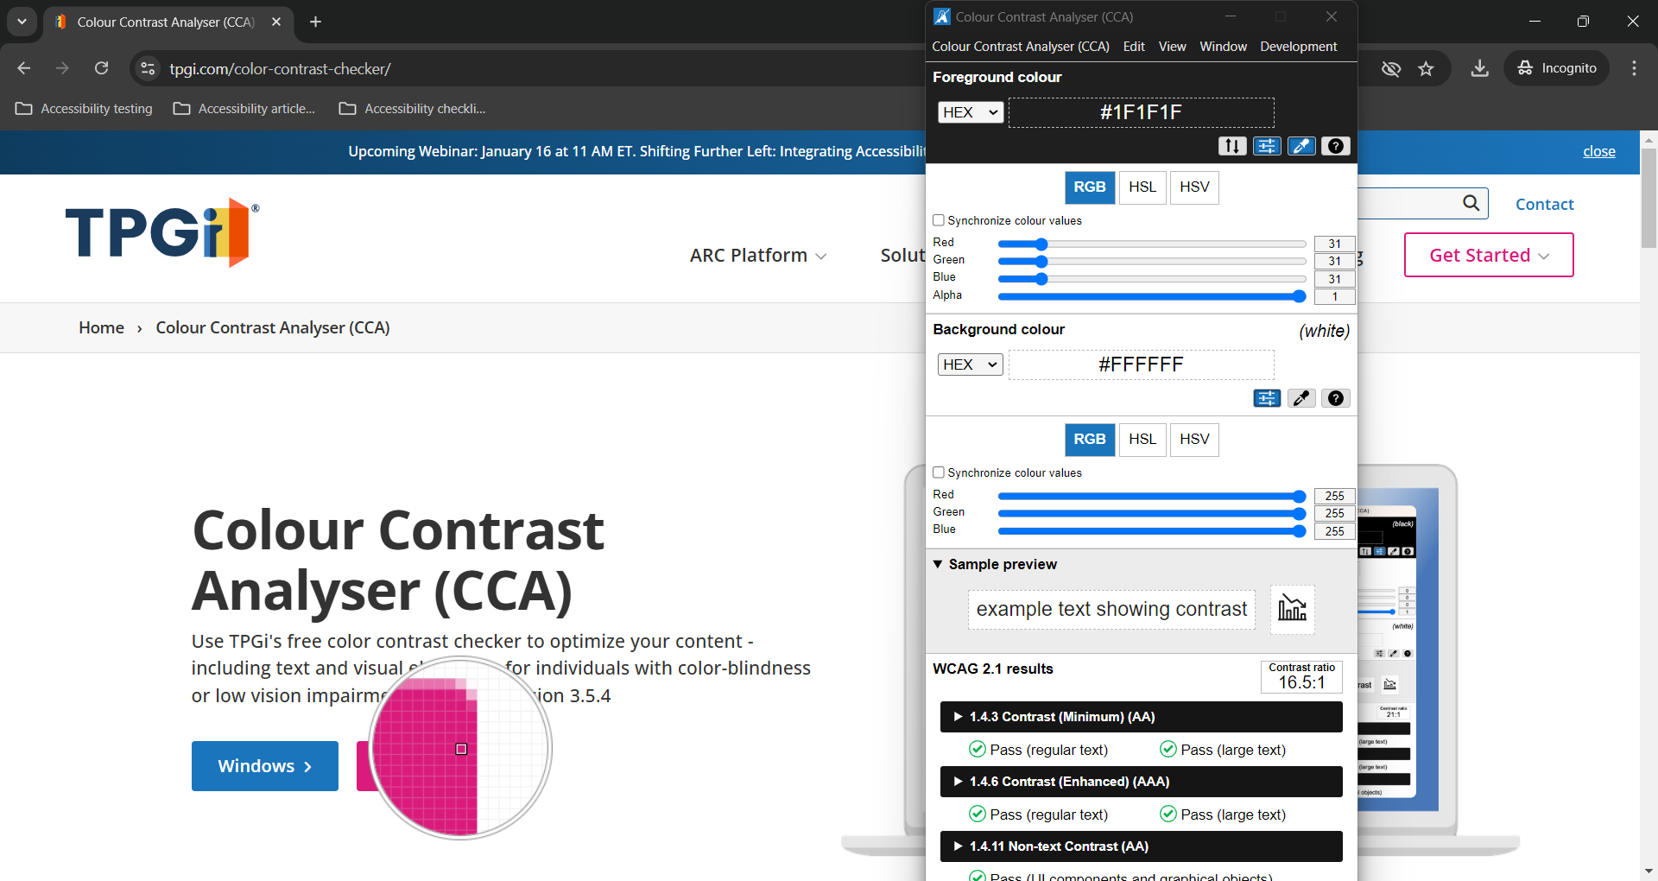Open the Window menu in CCA

coord(1223,47)
